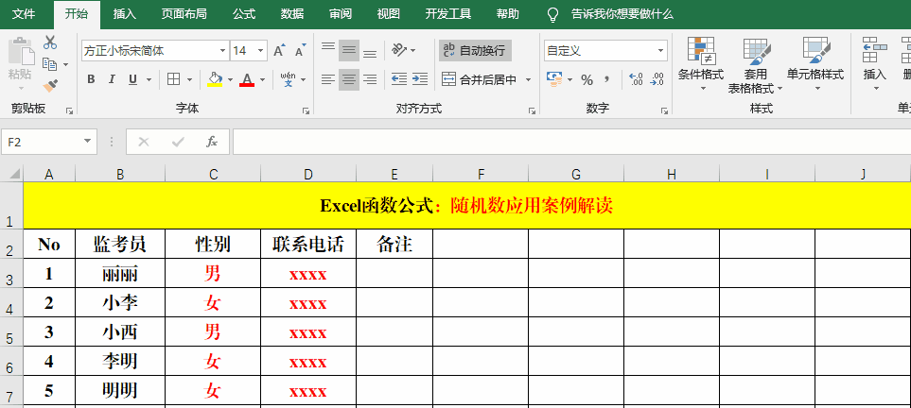The width and height of the screenshot is (911, 408).
Task: Open the 帮助 tab
Action: click(x=508, y=14)
